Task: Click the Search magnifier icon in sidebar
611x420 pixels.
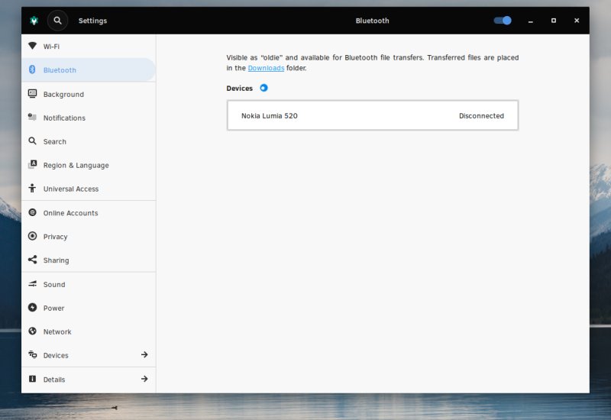Action: [x=32, y=141]
